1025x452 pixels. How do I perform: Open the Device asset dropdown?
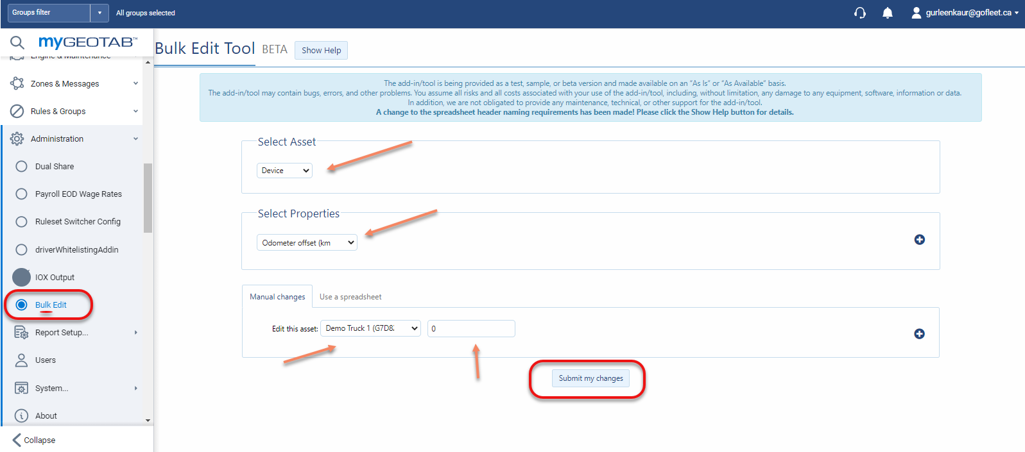284,171
